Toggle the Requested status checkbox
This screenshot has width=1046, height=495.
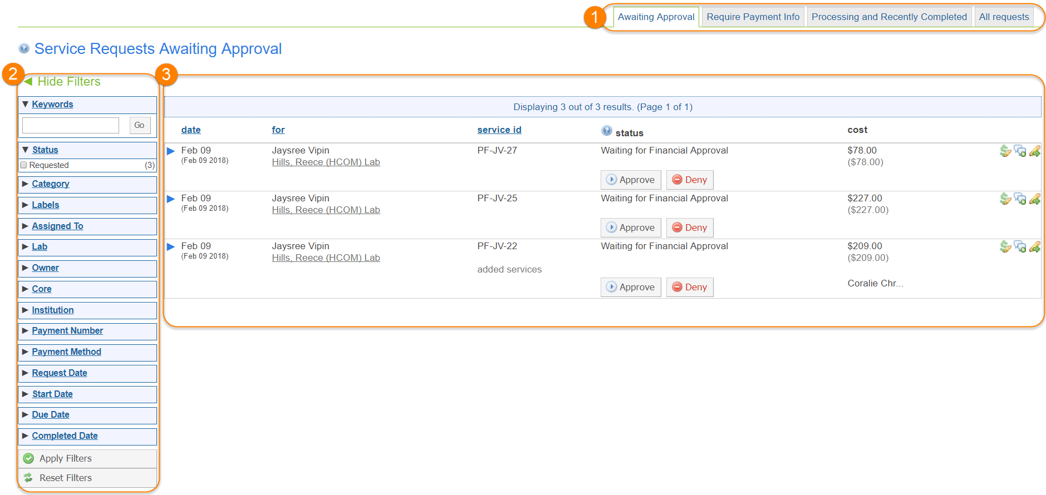click(23, 165)
